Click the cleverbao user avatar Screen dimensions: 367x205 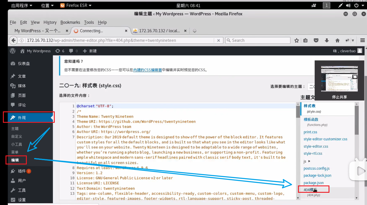pos(360,51)
